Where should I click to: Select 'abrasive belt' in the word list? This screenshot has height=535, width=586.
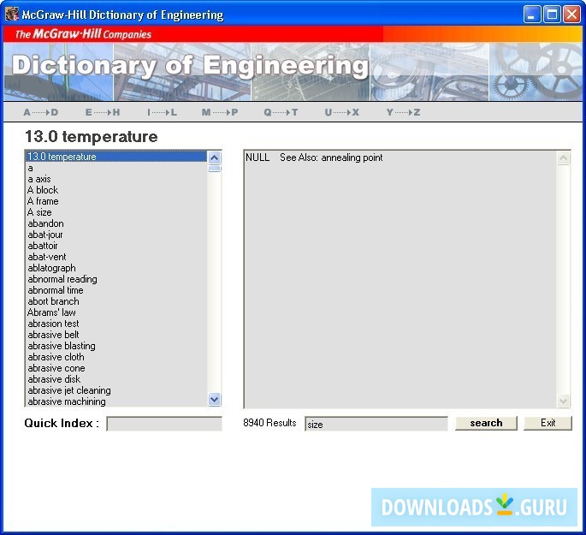(x=116, y=335)
